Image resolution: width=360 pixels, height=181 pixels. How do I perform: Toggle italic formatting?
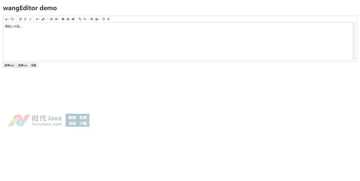[30, 19]
